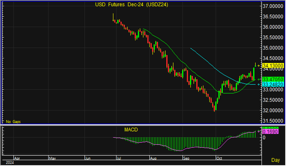Click the 32.00000 price axis label
286x166 pixels.
(x=273, y=111)
